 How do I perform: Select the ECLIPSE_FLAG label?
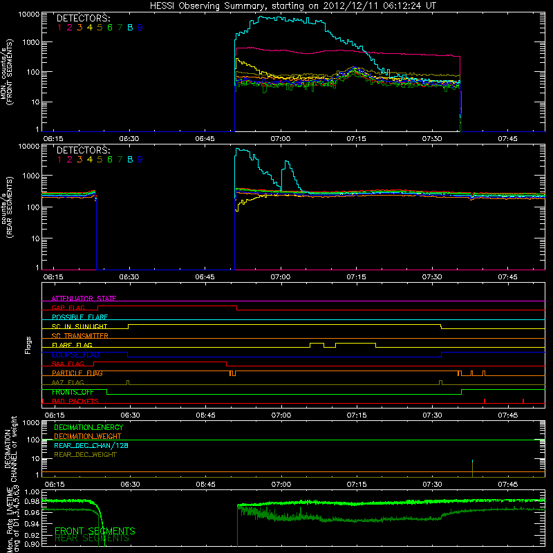tap(75, 355)
